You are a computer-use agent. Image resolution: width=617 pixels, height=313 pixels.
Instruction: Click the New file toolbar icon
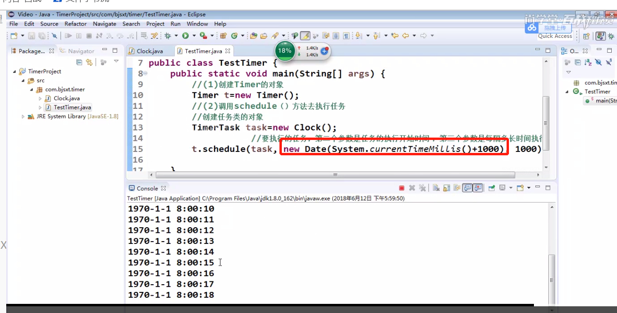tap(14, 36)
